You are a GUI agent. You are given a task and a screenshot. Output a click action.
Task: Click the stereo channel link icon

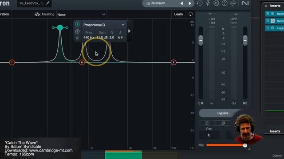click(x=207, y=123)
